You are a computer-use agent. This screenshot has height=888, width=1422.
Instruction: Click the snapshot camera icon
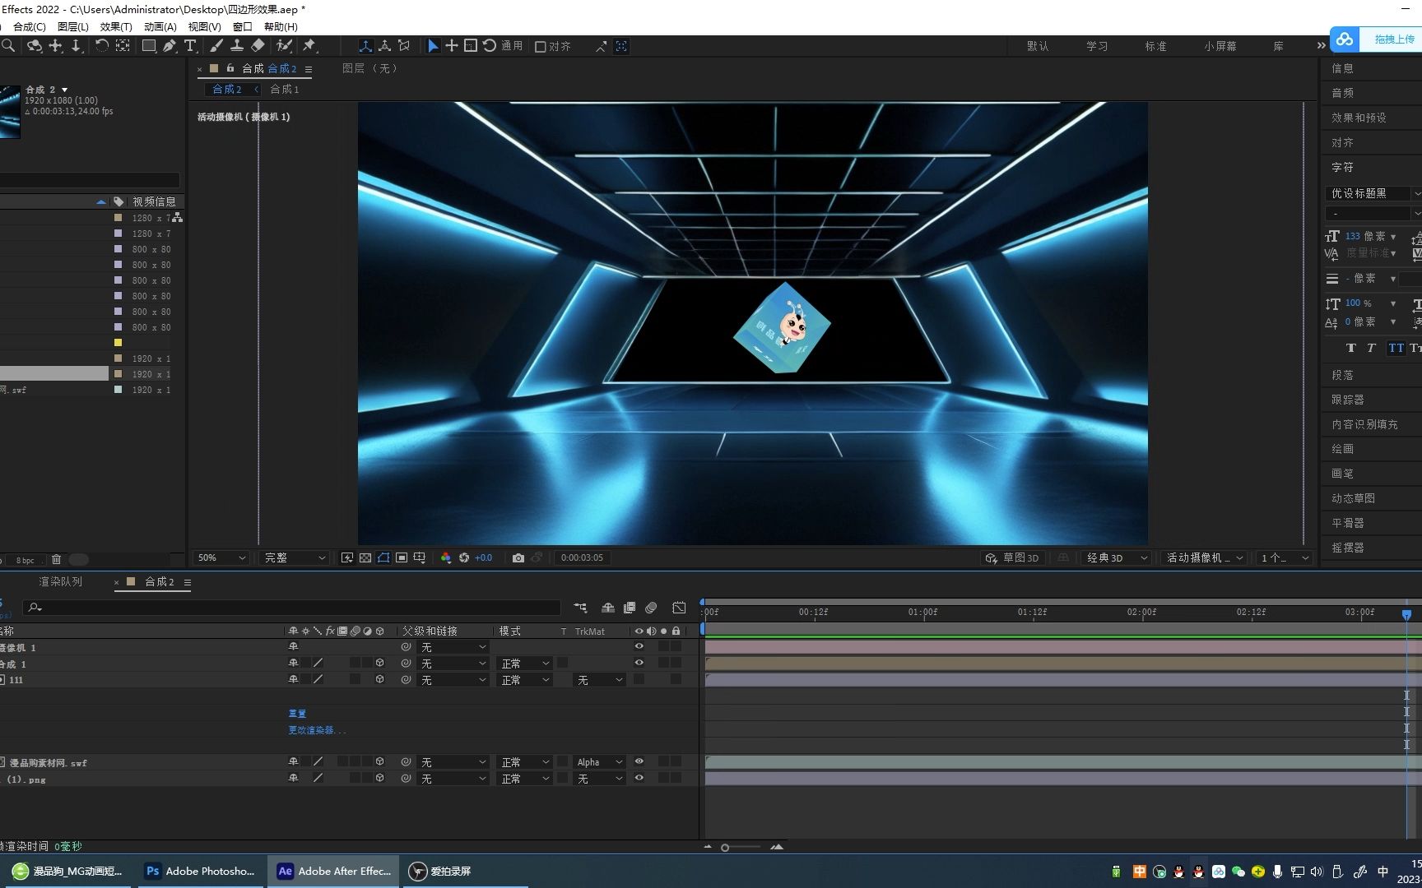(x=518, y=557)
